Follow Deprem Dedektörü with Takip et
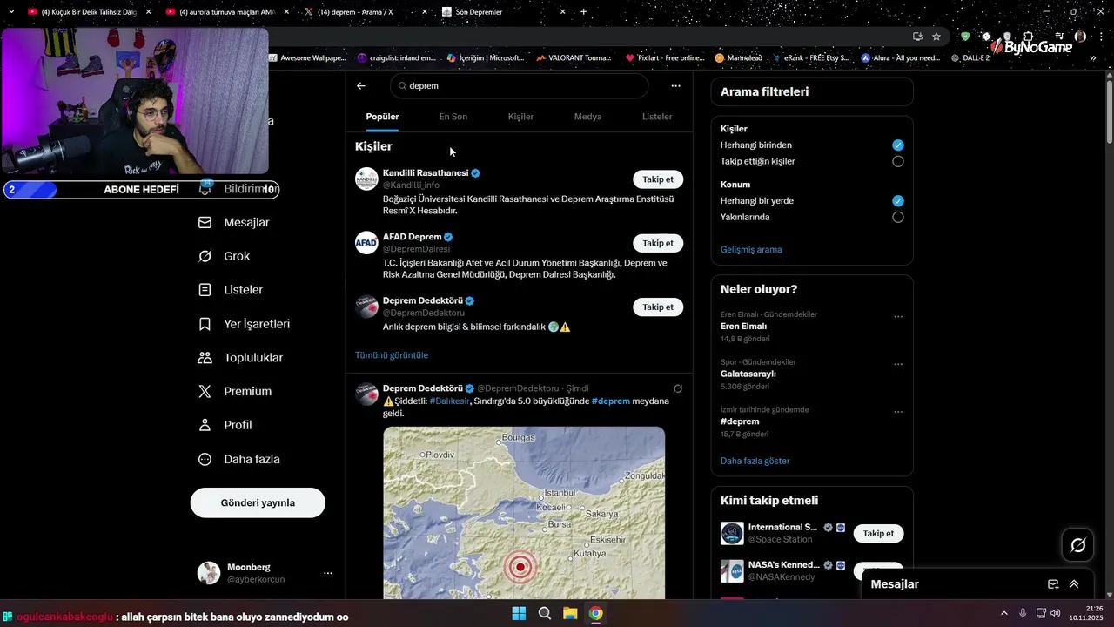1114x627 pixels. click(658, 307)
